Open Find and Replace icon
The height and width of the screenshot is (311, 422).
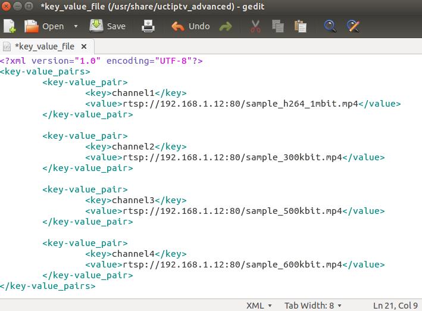click(353, 26)
